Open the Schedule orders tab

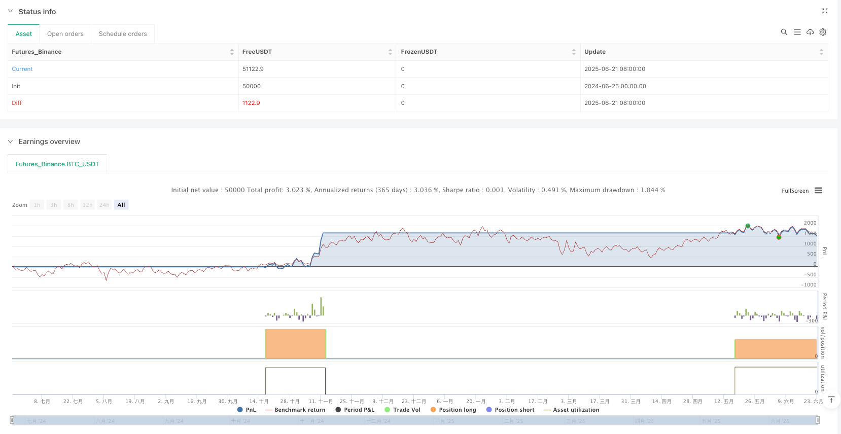coord(123,34)
